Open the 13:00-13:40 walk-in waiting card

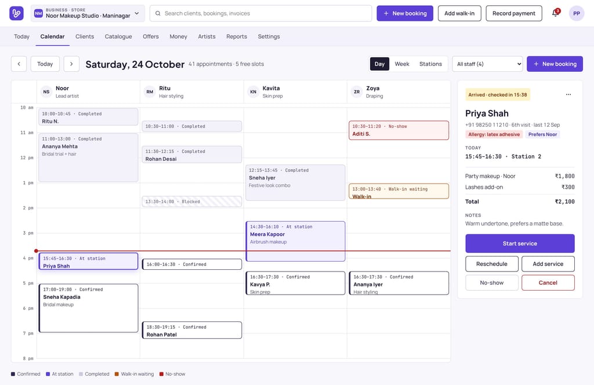point(399,192)
